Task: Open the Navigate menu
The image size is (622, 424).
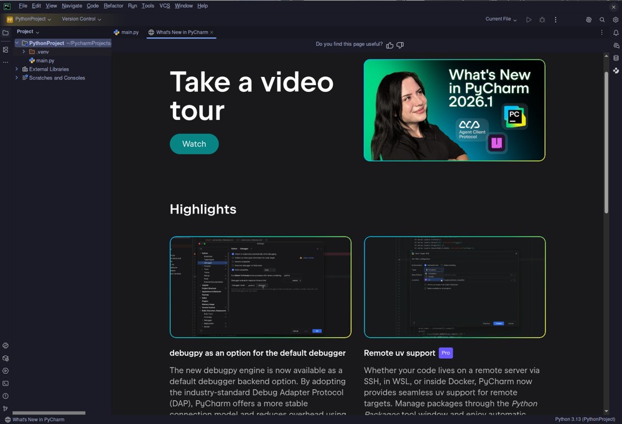Action: tap(72, 6)
